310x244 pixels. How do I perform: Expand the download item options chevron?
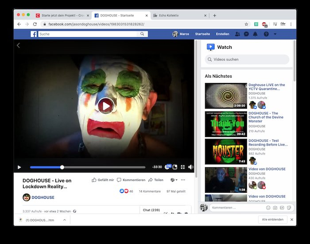click(x=65, y=220)
